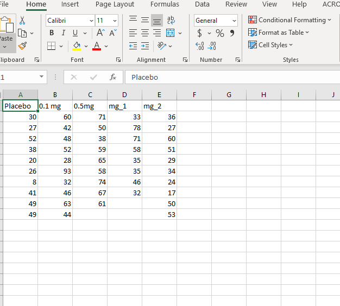
Task: Toggle Underline formatting
Action: pyautogui.click(x=75, y=33)
